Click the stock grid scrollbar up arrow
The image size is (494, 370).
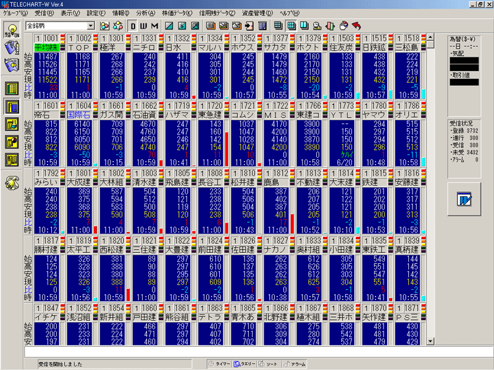(x=430, y=37)
